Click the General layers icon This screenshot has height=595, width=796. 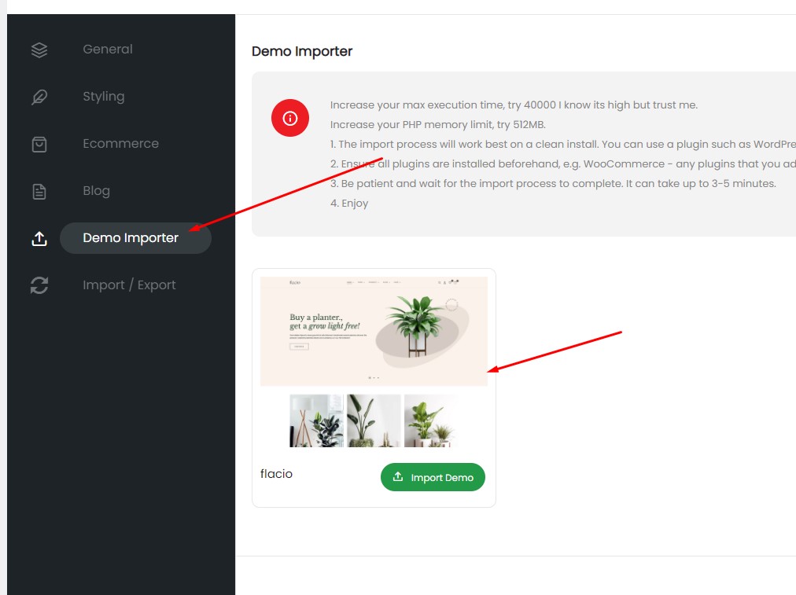[39, 50]
